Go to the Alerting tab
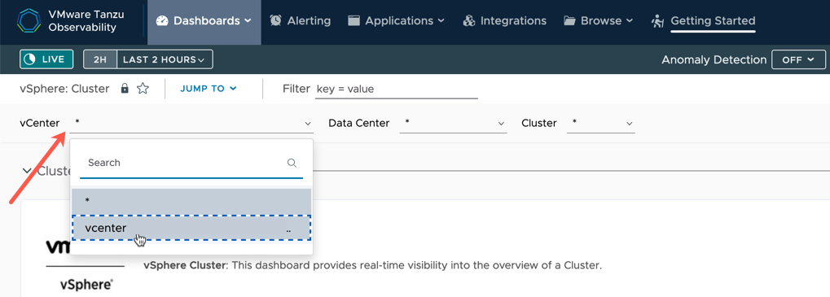 coord(300,21)
